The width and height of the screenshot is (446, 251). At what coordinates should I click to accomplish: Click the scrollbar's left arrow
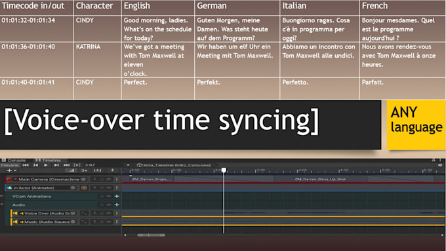[125, 235]
